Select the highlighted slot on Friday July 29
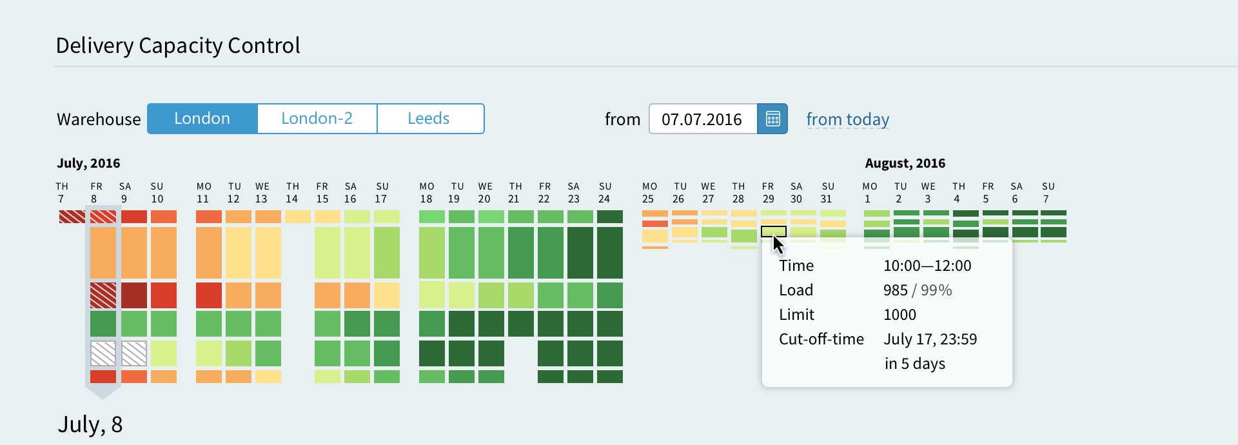Screen dimensions: 1238x445 773,231
